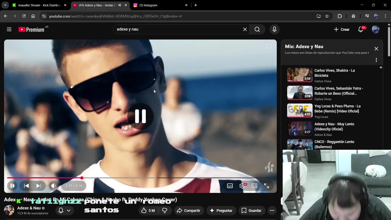Play CNCO - Reggaetón Lento
The image size is (391, 220).
click(x=334, y=144)
